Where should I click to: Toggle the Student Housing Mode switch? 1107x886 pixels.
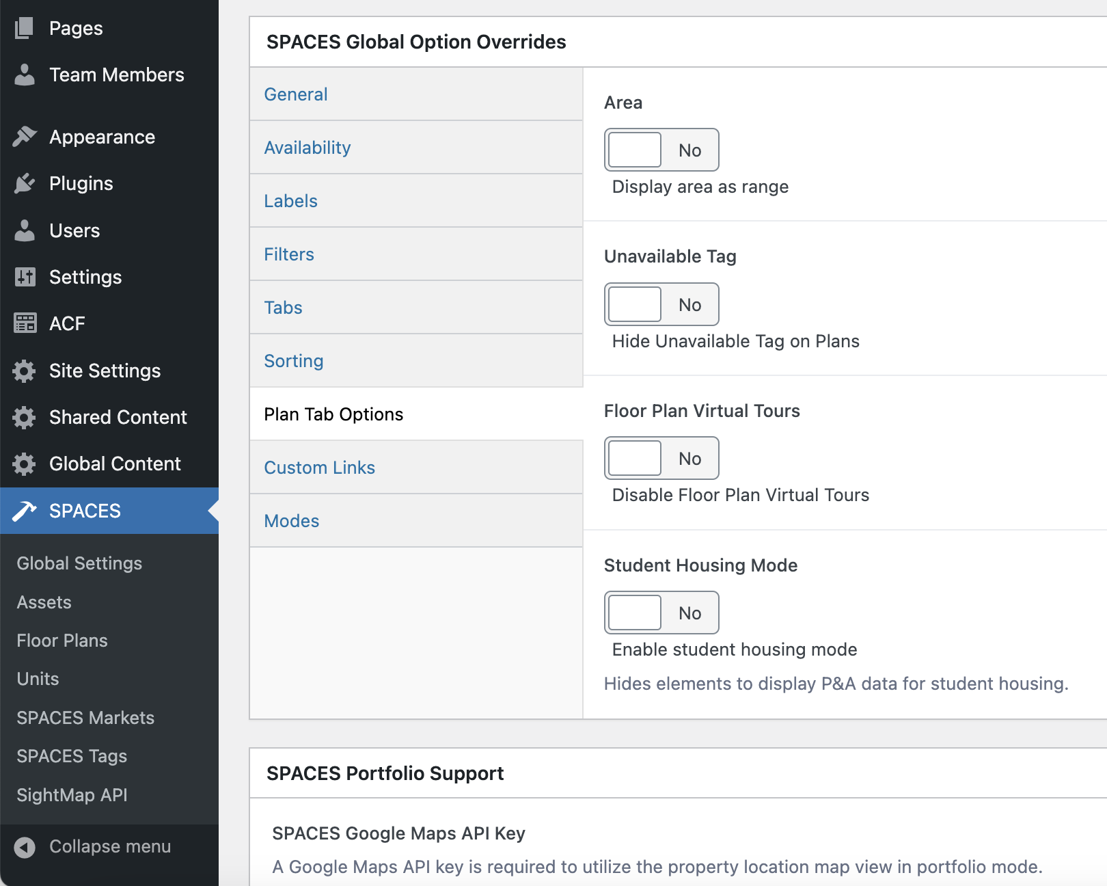661,613
